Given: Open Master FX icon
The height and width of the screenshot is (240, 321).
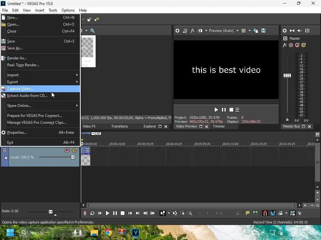Looking at the screenshot, I should (x=285, y=45).
